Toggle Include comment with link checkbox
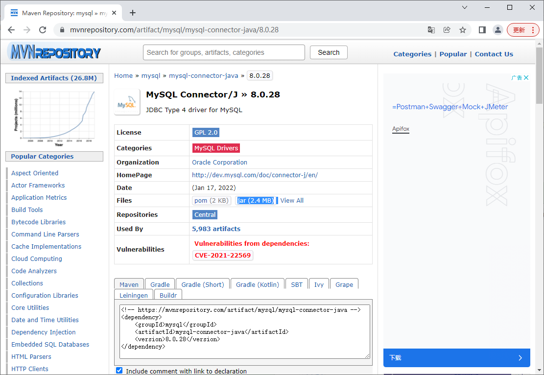The width and height of the screenshot is (544, 375). click(119, 371)
